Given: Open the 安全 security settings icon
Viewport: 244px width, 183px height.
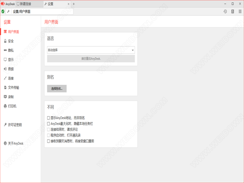Looking at the screenshot, I should [5, 41].
